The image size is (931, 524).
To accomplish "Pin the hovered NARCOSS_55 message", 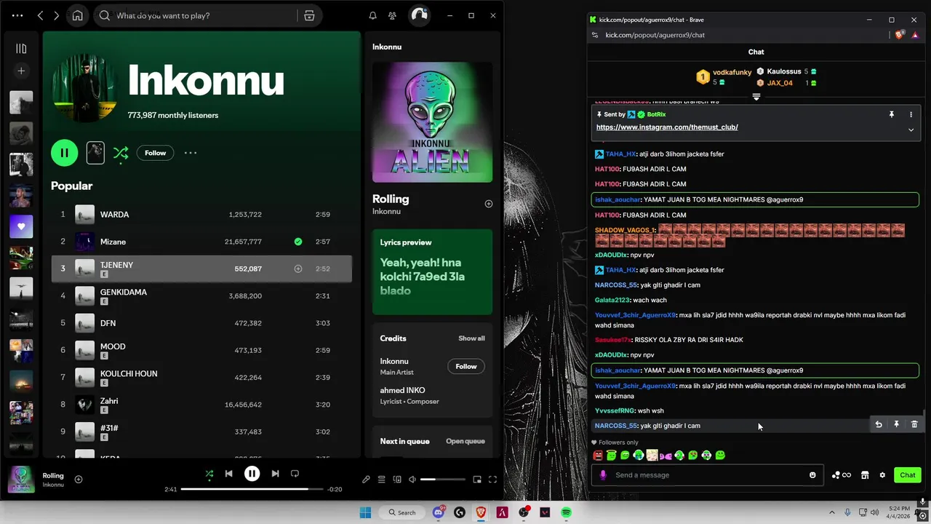I will (x=896, y=424).
